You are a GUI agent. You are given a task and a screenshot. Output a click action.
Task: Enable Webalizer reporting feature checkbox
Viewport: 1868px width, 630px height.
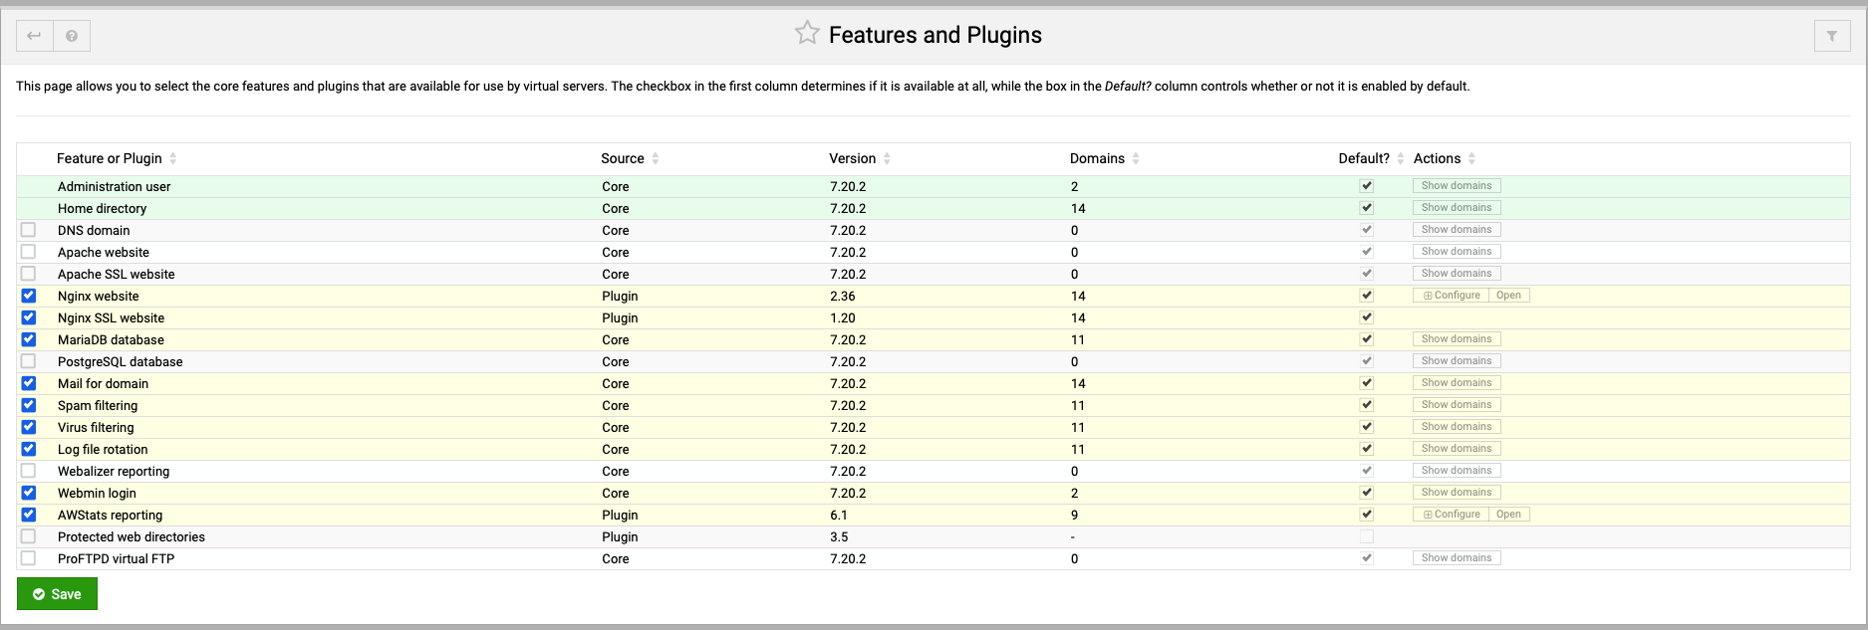[28, 471]
